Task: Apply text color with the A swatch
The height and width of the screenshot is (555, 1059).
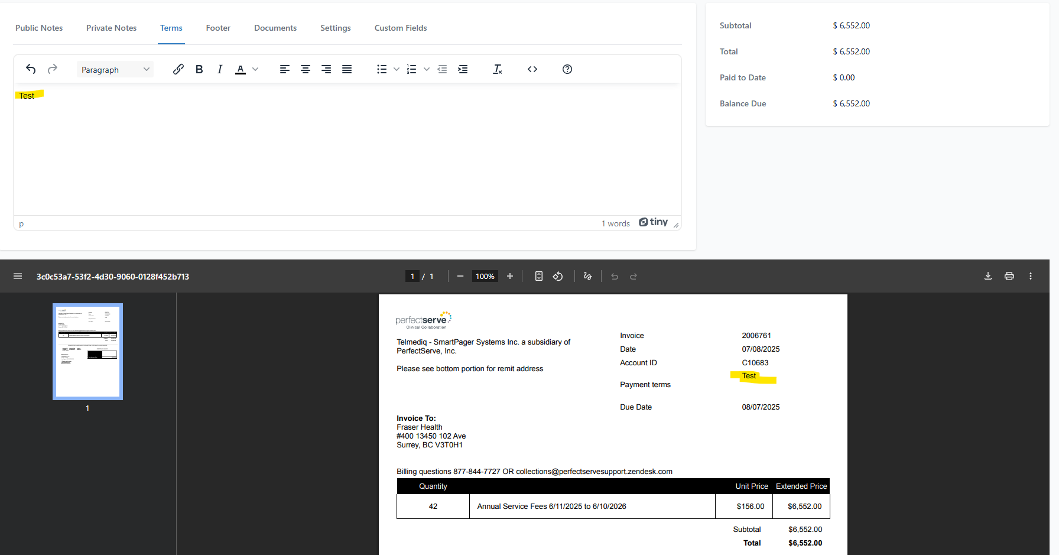Action: coord(241,69)
